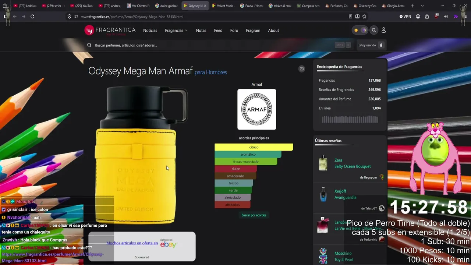Open the VPN button in browser toolbar
Image resolution: width=471 pixels, height=265 pixels.
click(x=405, y=17)
